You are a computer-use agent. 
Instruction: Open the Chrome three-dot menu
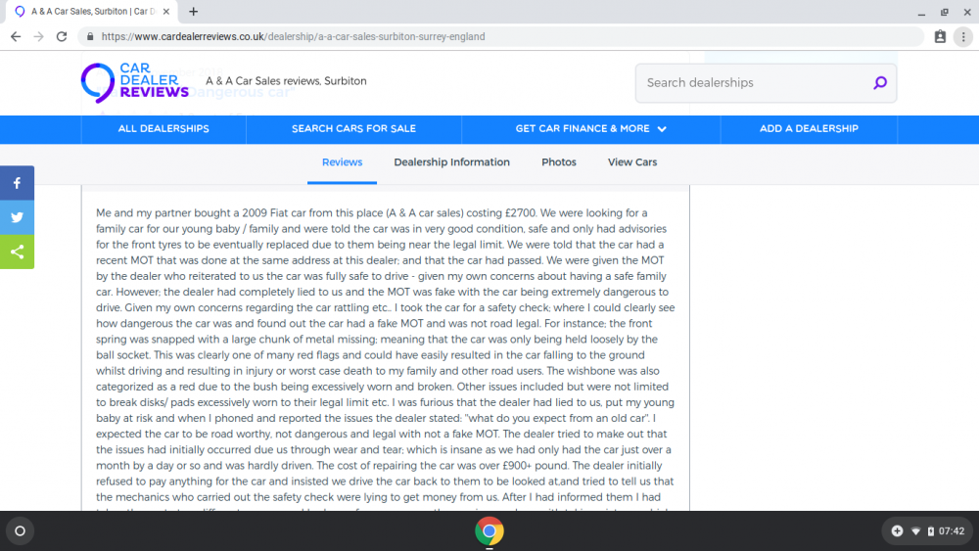pos(963,37)
